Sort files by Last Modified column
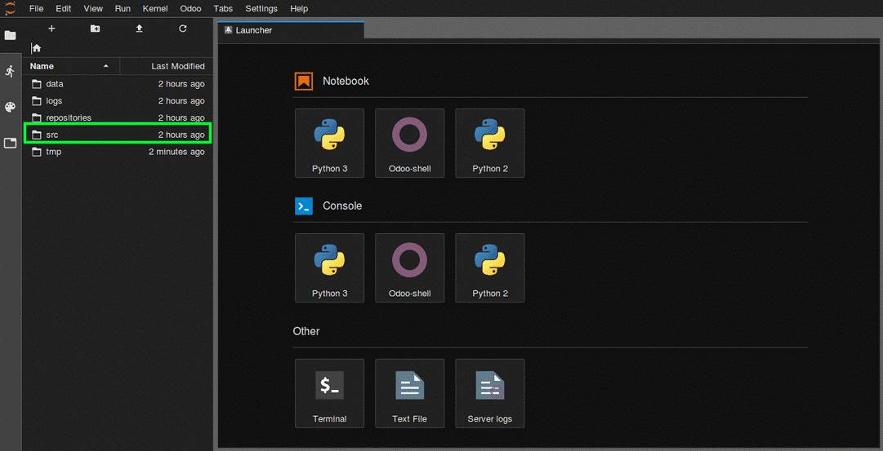This screenshot has height=451, width=883. (x=167, y=66)
